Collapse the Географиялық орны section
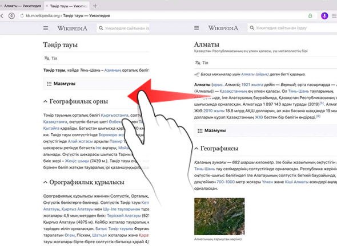Screen dimensions: 337x246 coord(45,101)
